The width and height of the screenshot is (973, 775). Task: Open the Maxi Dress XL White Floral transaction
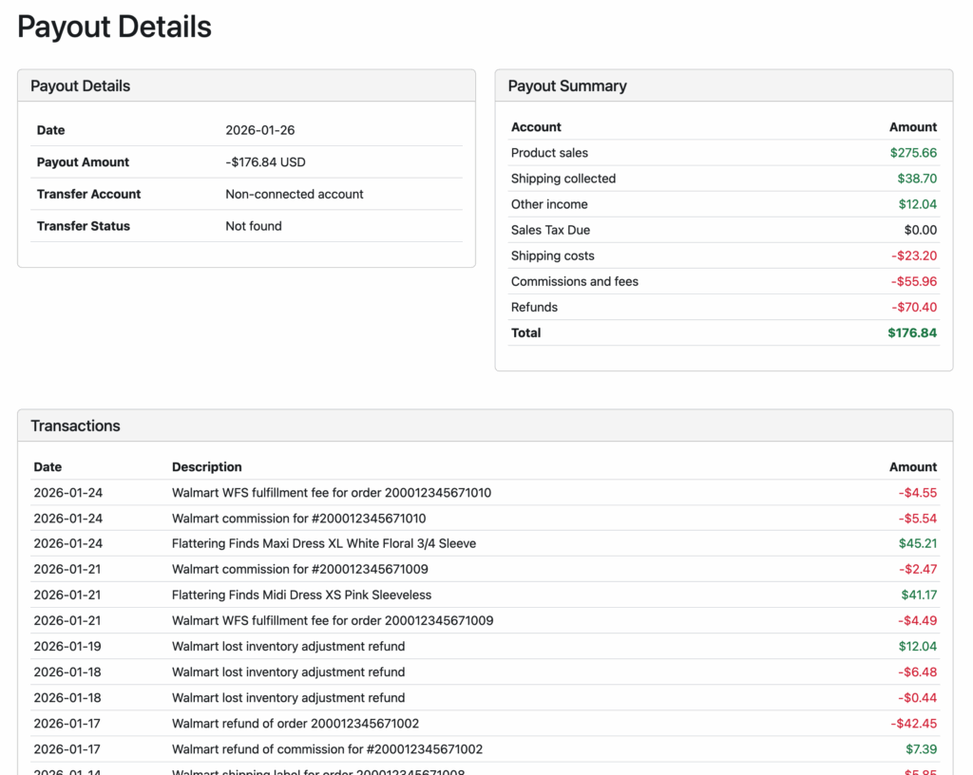coord(324,543)
